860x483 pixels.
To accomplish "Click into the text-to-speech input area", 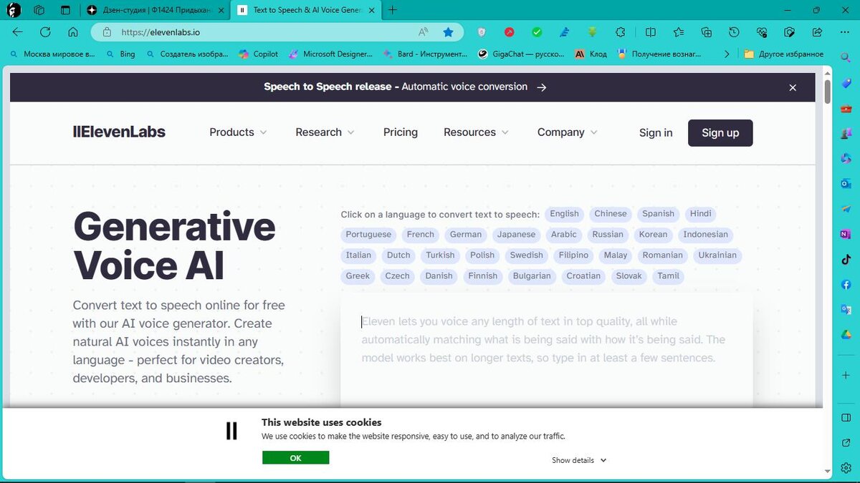I will 547,349.
